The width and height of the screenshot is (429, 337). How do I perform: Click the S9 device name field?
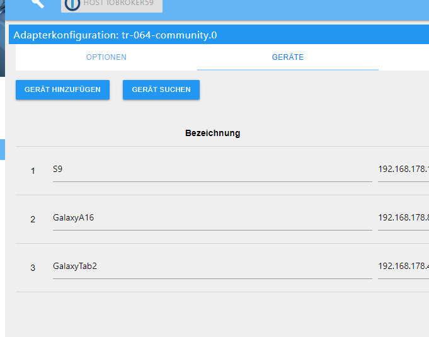click(x=212, y=169)
